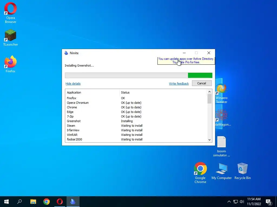Click the scroll-up arrow in app list

click(x=210, y=92)
